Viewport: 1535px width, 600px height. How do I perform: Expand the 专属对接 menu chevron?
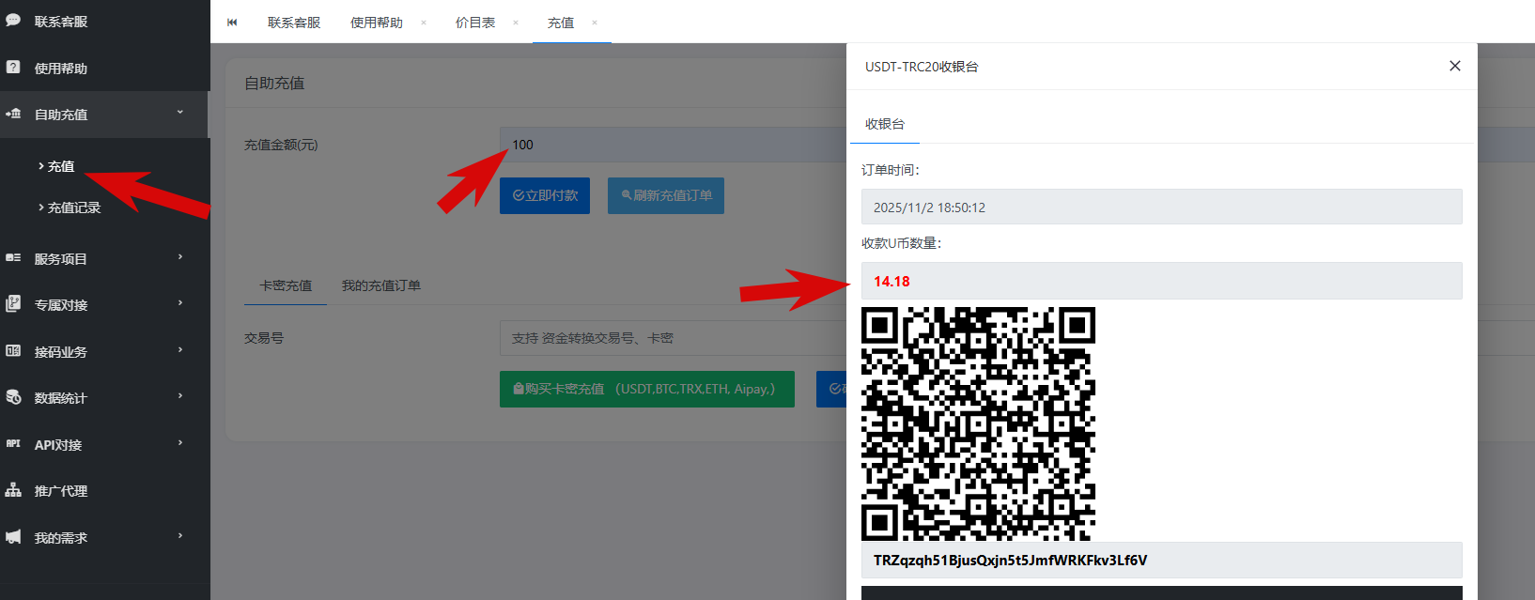(180, 302)
